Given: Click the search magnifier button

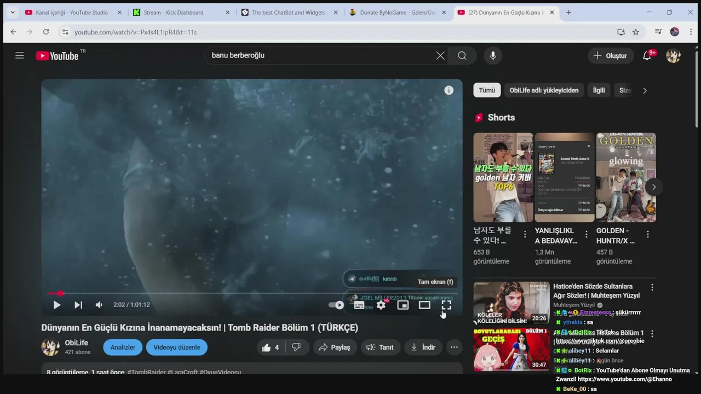Looking at the screenshot, I should (x=462, y=55).
